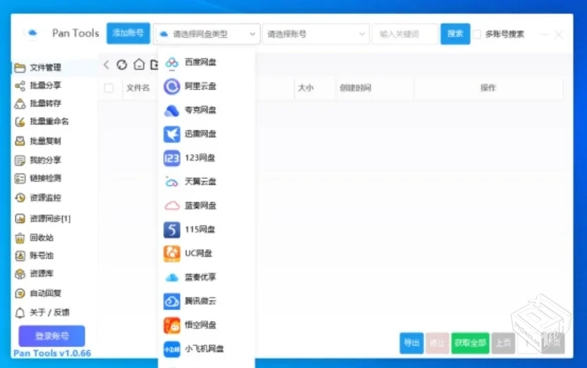Click the 操作 column header
This screenshot has width=587, height=368.
point(488,88)
